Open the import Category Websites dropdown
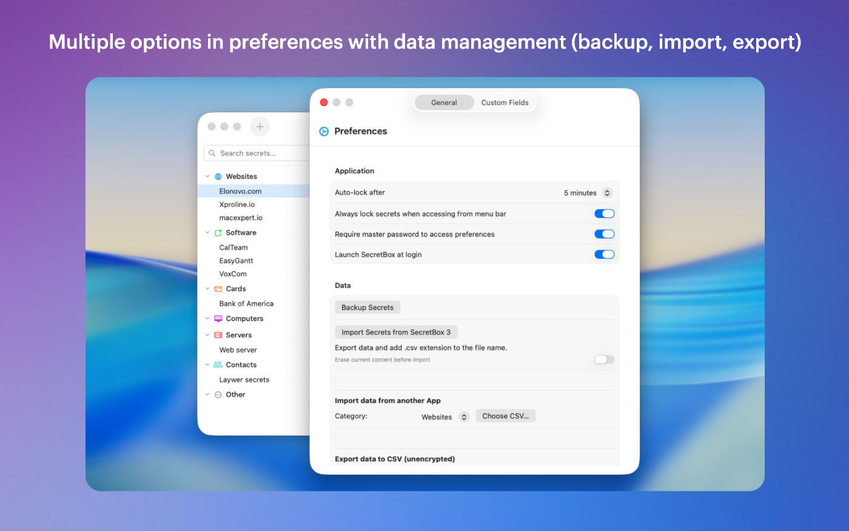The height and width of the screenshot is (531, 849). coord(464,417)
